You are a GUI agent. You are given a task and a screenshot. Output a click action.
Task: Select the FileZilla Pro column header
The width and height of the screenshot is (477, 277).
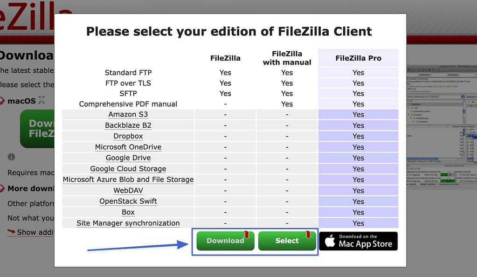[358, 57]
